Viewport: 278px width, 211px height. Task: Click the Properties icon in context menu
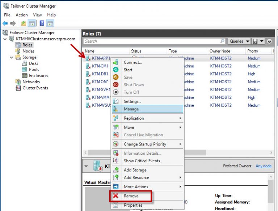tap(116, 205)
